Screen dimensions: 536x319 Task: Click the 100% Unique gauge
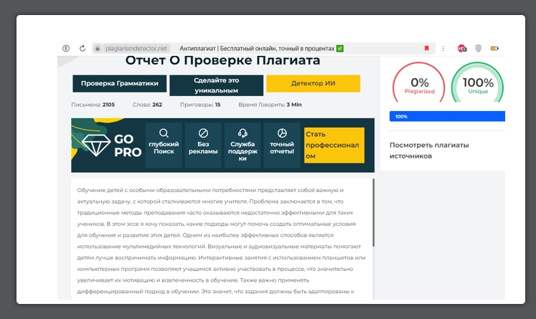478,82
